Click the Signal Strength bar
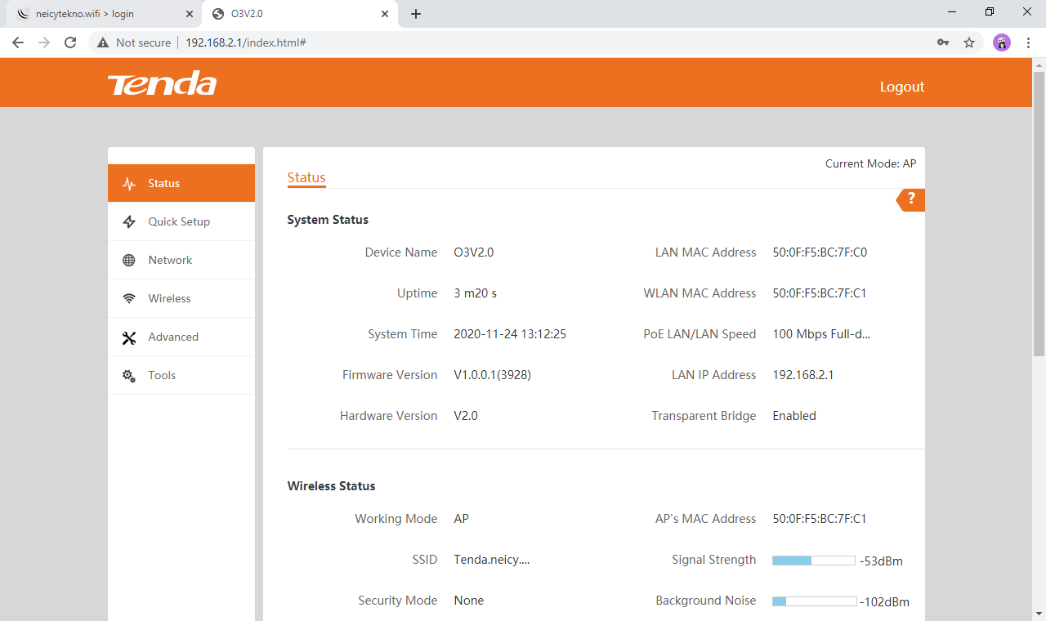Image resolution: width=1046 pixels, height=621 pixels. 814,561
